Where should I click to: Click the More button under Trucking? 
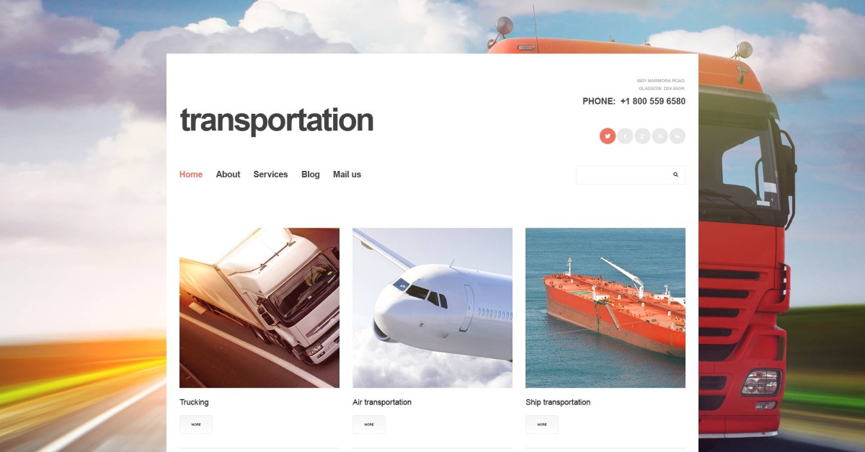(x=196, y=425)
